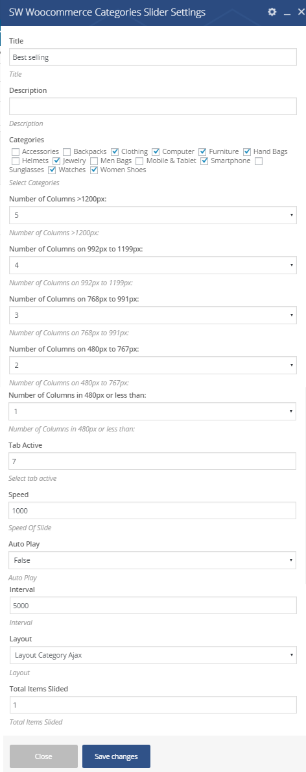Enable the Mobile & Tablet checkbox
This screenshot has height=772, width=306.
coord(140,161)
